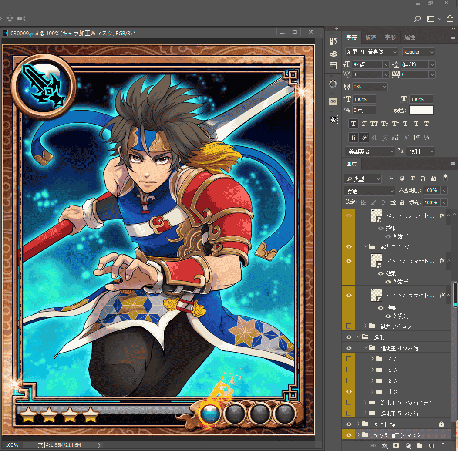Select the 图层 panel tab

click(x=352, y=164)
